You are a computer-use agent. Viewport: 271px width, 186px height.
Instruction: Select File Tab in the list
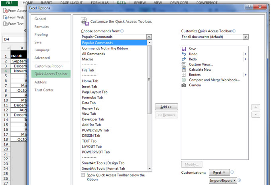point(114,70)
